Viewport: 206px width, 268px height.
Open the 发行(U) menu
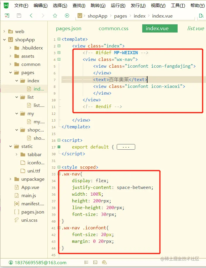click(138, 6)
